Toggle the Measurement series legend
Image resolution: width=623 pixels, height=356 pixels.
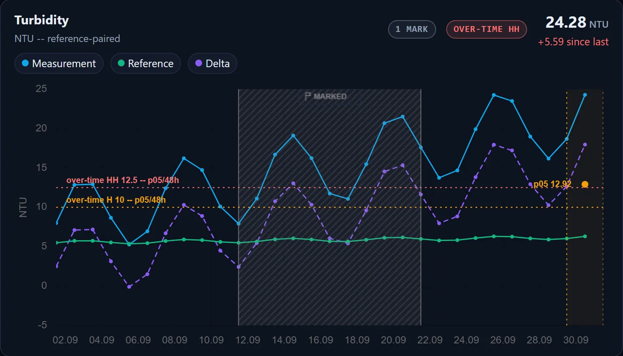59,63
